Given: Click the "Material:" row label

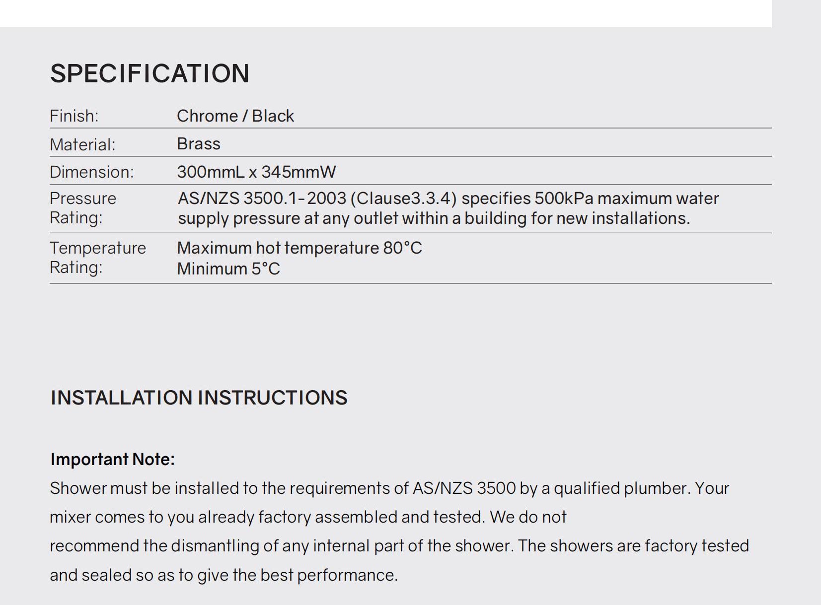Looking at the screenshot, I should click(x=82, y=144).
